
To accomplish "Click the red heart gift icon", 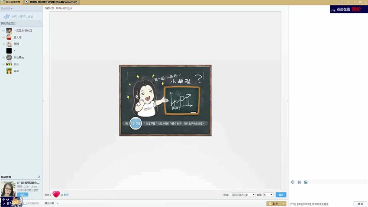I will tap(56, 194).
